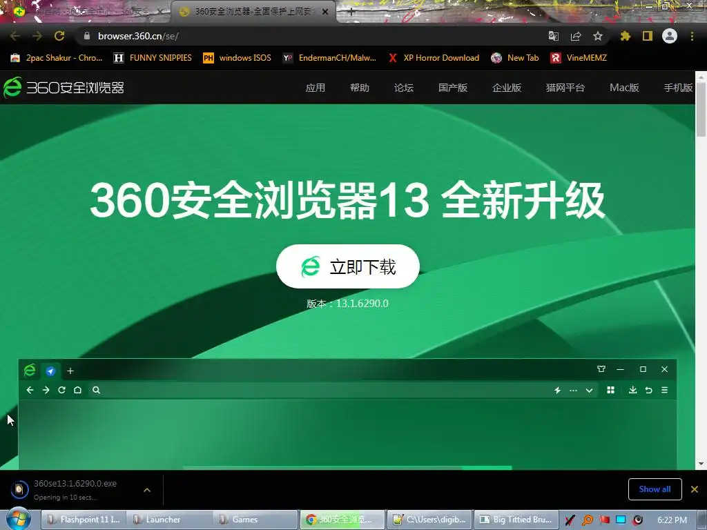Viewport: 707px width, 530px height.
Task: Click the page scrollbar thumb
Action: click(x=701, y=110)
